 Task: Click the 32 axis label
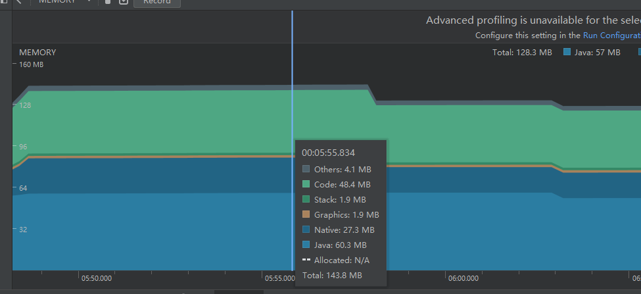click(23, 230)
